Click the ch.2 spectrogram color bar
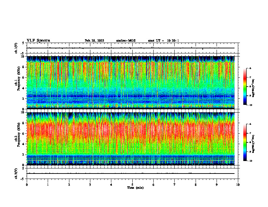The image size is (268, 207). tap(245, 142)
